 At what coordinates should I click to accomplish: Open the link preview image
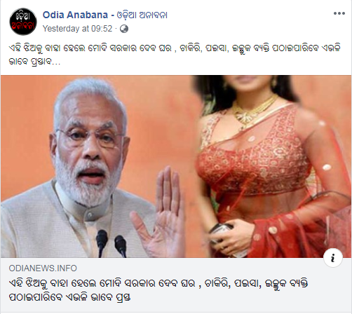(x=176, y=166)
